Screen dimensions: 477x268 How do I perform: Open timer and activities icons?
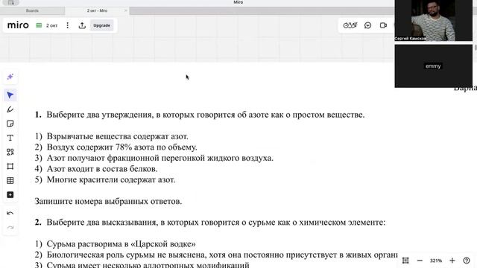(350, 25)
